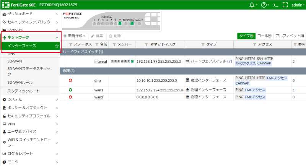Filter by the タイプ column
This screenshot has height=166, width=306.
click(x=203, y=45)
